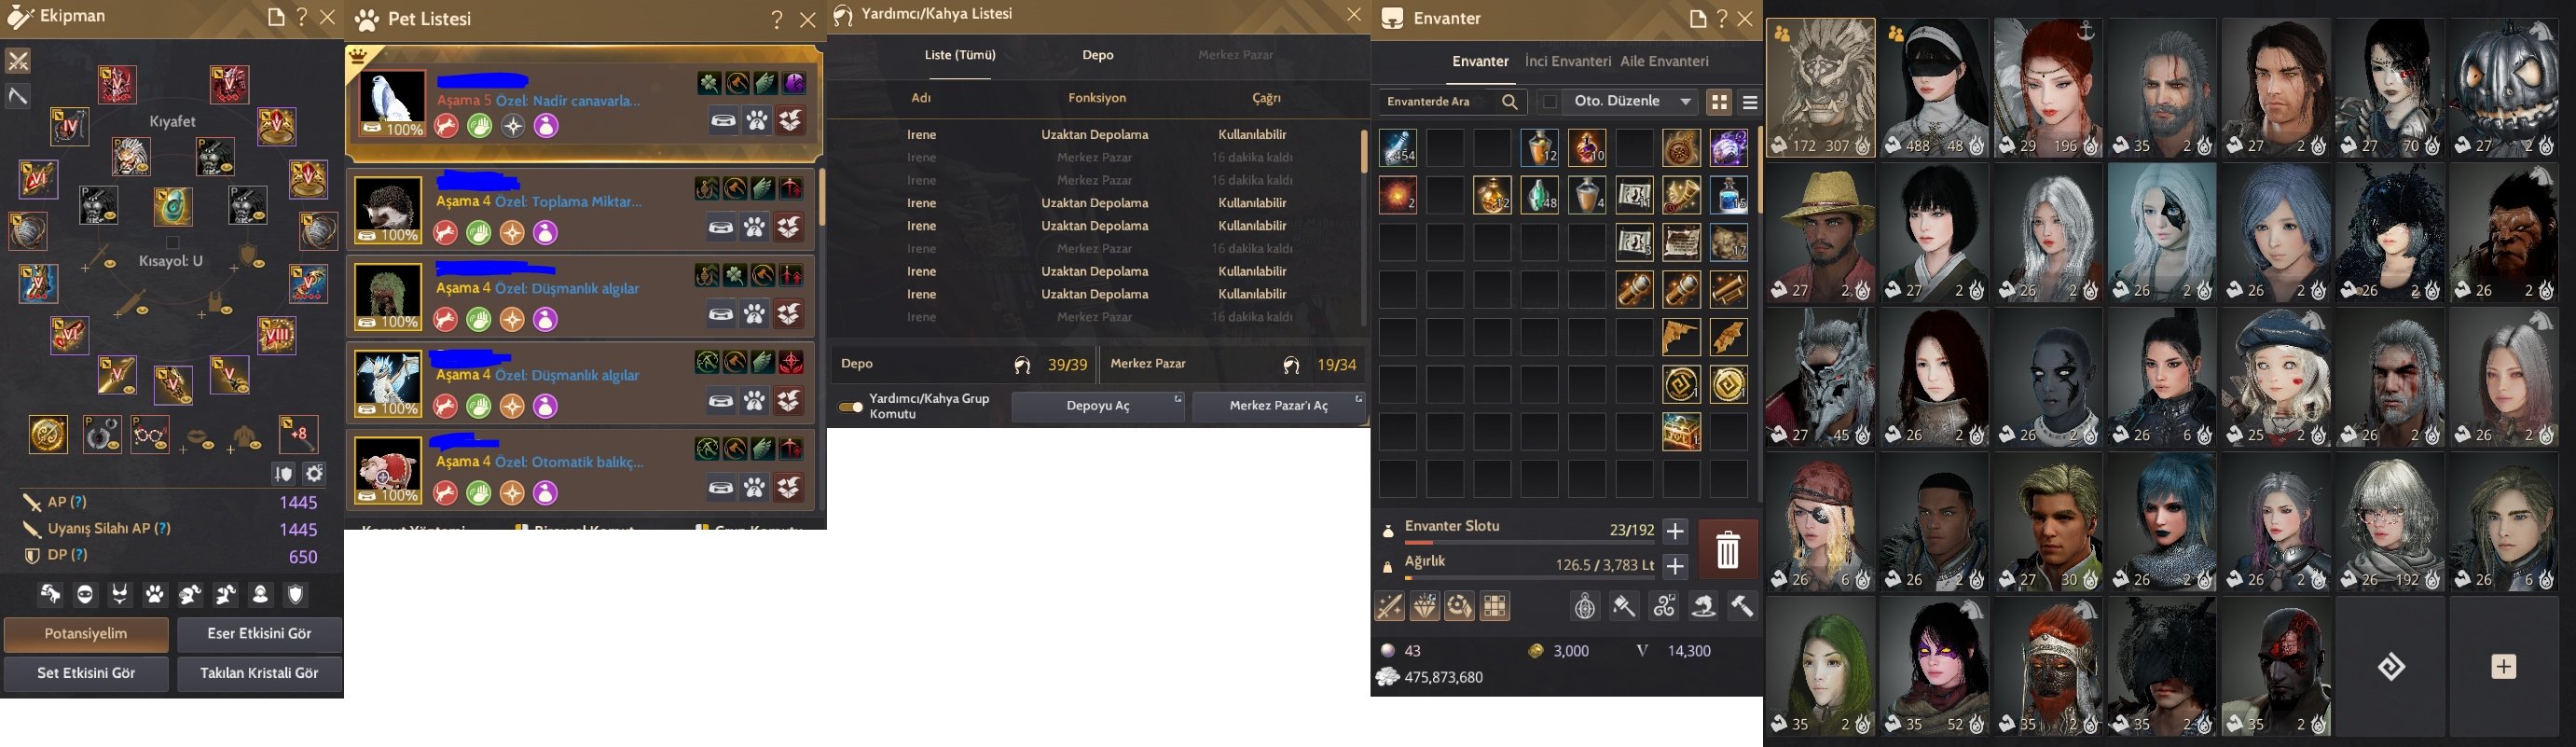Viewport: 2576px width, 747px height.
Task: Open the Oto. Düzenle dropdown
Action: (x=1632, y=102)
